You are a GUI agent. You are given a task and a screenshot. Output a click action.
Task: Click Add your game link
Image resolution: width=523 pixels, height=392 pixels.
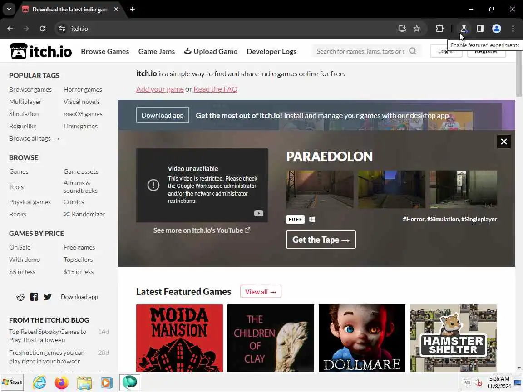click(x=160, y=89)
